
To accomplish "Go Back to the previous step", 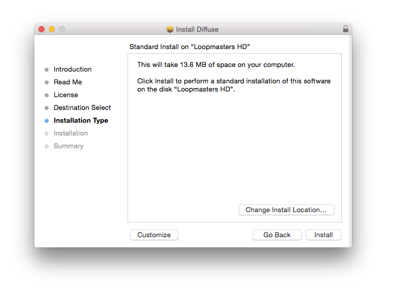I will point(277,235).
